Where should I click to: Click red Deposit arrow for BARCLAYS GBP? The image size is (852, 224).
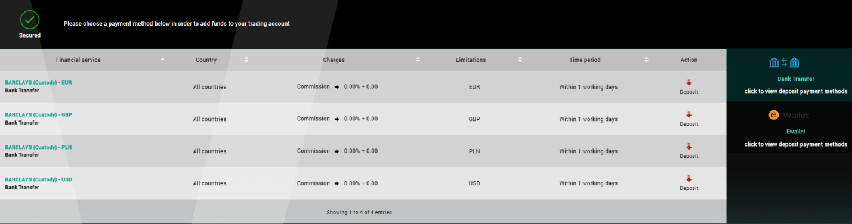[689, 114]
